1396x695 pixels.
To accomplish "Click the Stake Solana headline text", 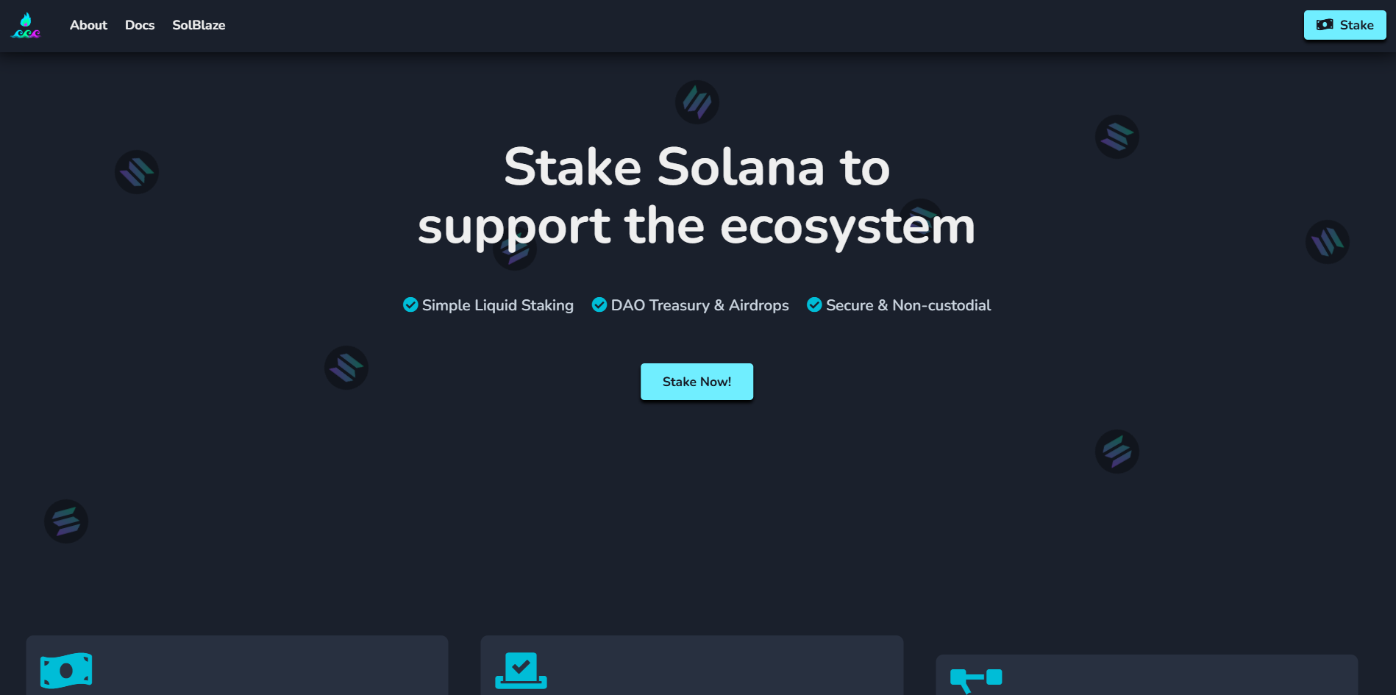I will click(697, 196).
